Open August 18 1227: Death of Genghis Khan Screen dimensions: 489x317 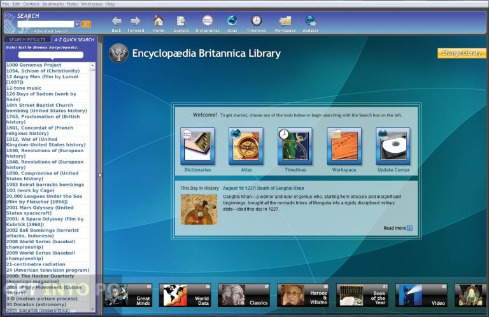click(263, 188)
